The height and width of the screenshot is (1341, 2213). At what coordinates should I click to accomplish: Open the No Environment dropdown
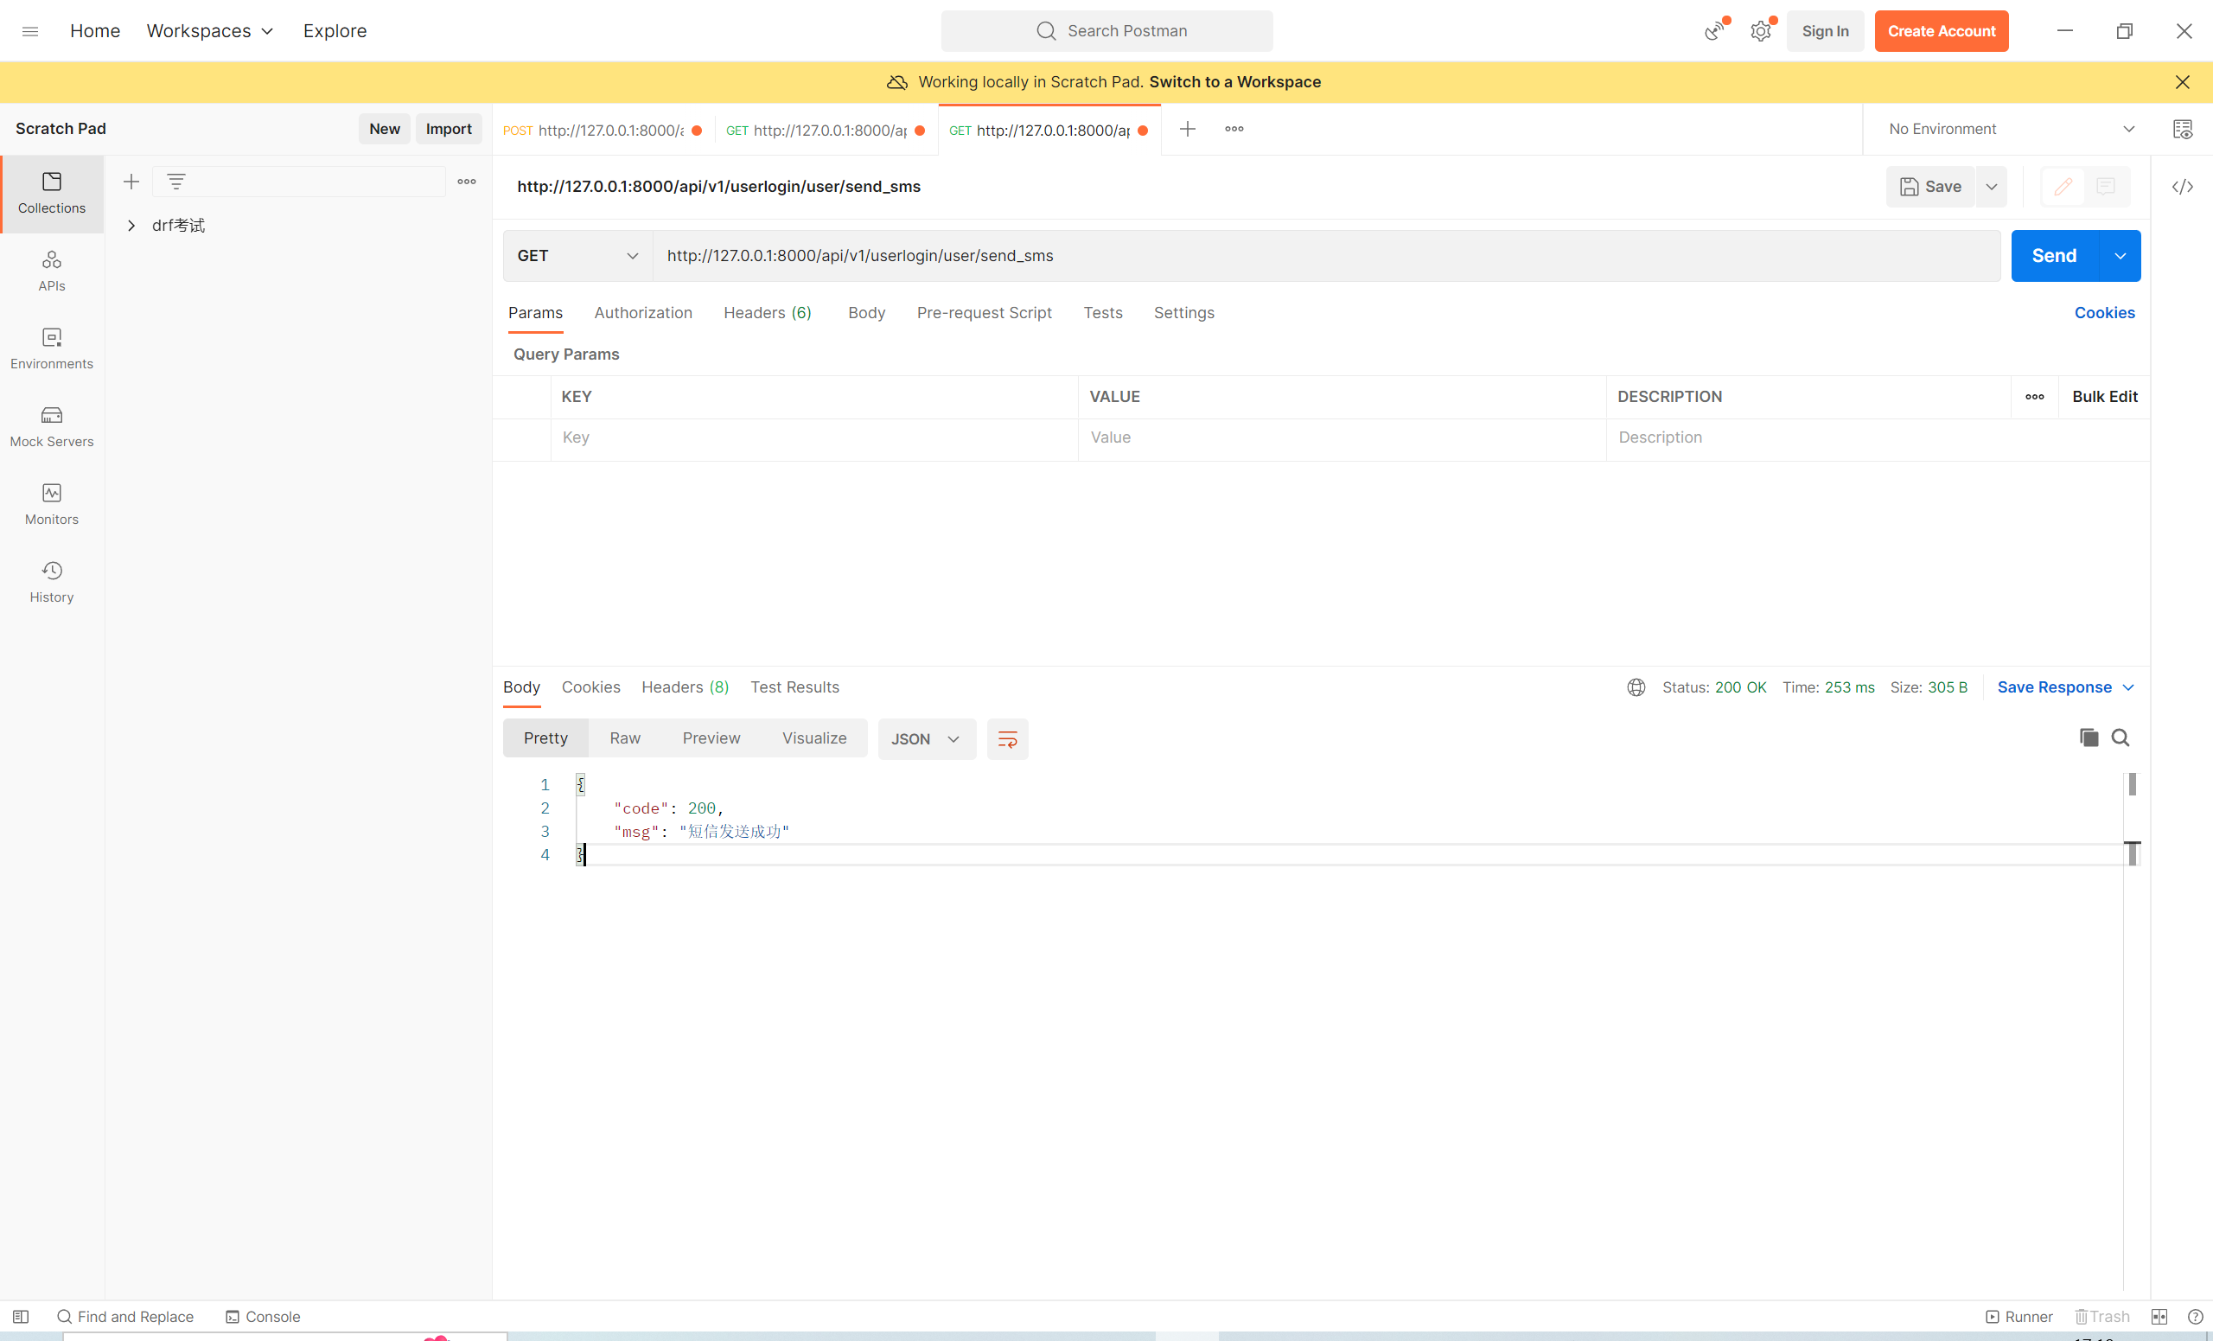point(2010,130)
